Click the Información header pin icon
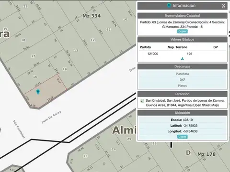Viewport: 230px width, 172px height. click(x=169, y=5)
